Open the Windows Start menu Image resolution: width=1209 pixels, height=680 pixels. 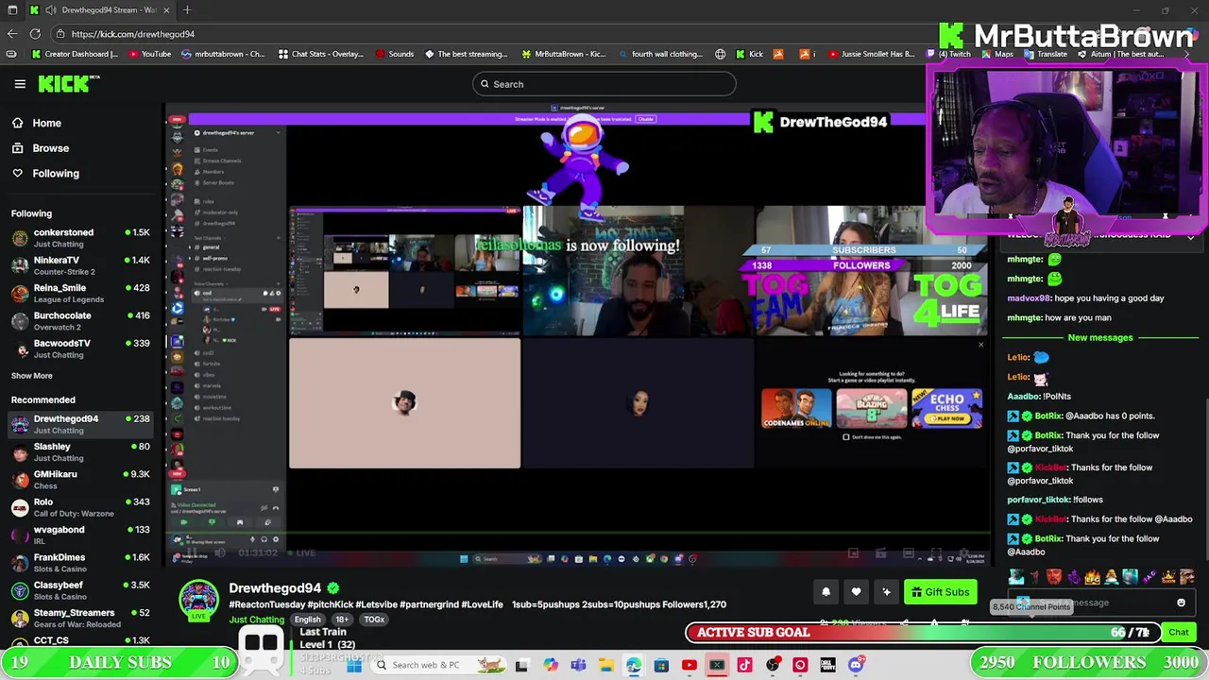coord(354,665)
